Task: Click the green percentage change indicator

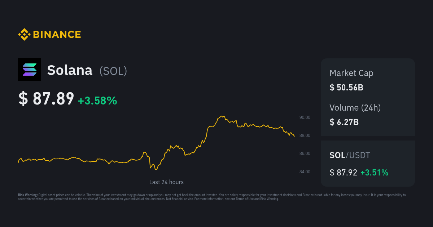Action: coord(97,101)
